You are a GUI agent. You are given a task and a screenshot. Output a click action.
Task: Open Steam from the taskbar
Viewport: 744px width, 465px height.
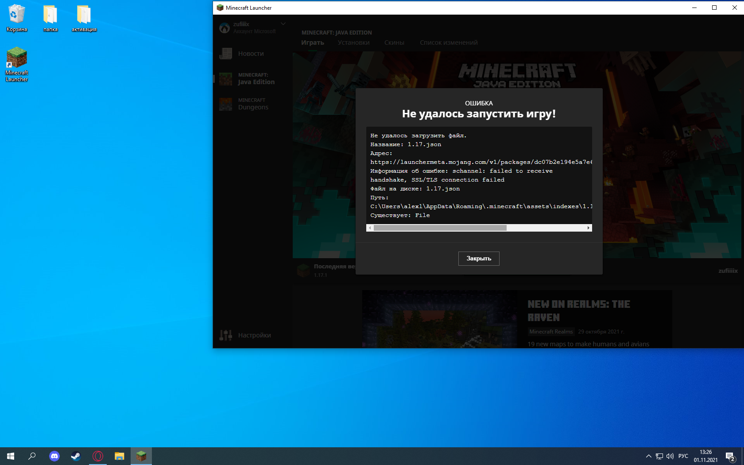pos(76,456)
